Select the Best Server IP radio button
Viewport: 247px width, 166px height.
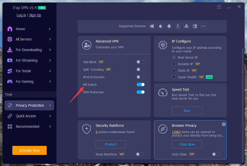point(174,57)
